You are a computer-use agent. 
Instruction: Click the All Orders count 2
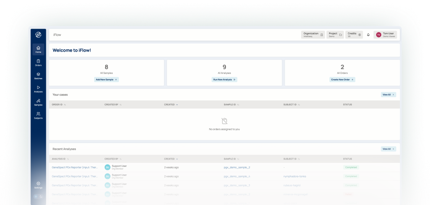(342, 67)
